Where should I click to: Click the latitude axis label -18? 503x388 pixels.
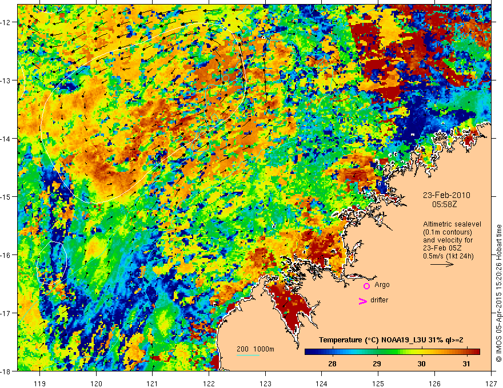[x=6, y=371]
